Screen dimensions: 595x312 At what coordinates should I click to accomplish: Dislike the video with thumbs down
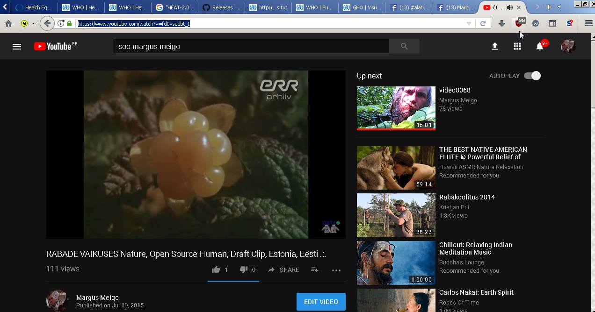pos(244,269)
